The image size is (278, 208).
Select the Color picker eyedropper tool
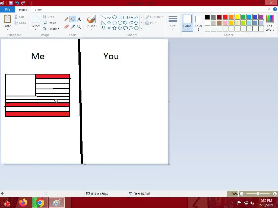click(x=73, y=27)
